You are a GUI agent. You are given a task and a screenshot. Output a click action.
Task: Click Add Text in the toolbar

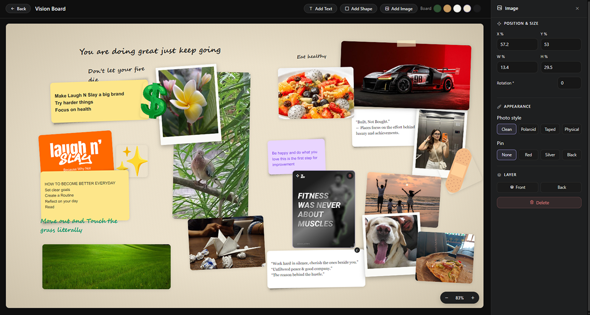[320, 9]
